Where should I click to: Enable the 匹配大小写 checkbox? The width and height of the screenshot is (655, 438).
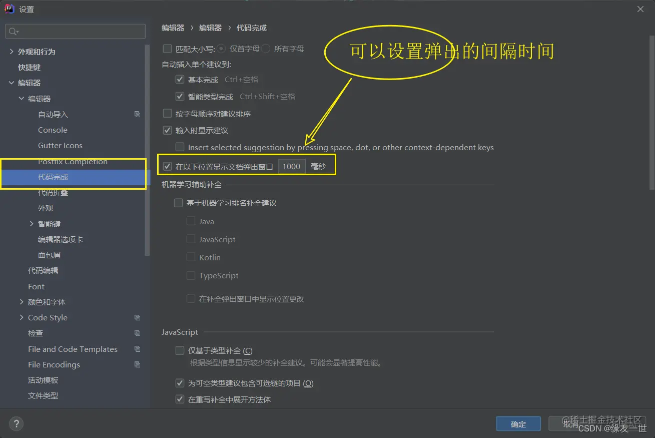tap(167, 49)
